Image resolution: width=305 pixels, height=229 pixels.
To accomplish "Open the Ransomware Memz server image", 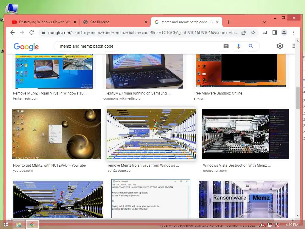I will coord(243,199).
